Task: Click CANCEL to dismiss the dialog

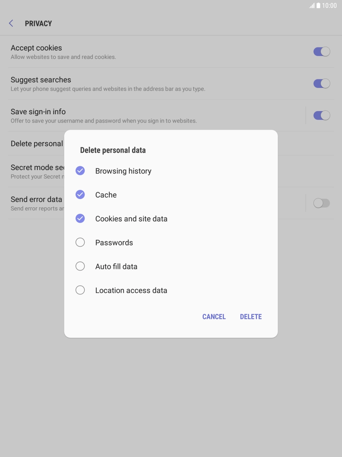Action: tap(214, 316)
